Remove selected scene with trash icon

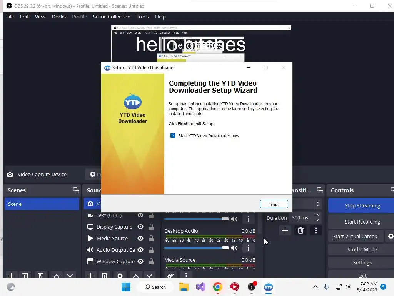(25, 275)
